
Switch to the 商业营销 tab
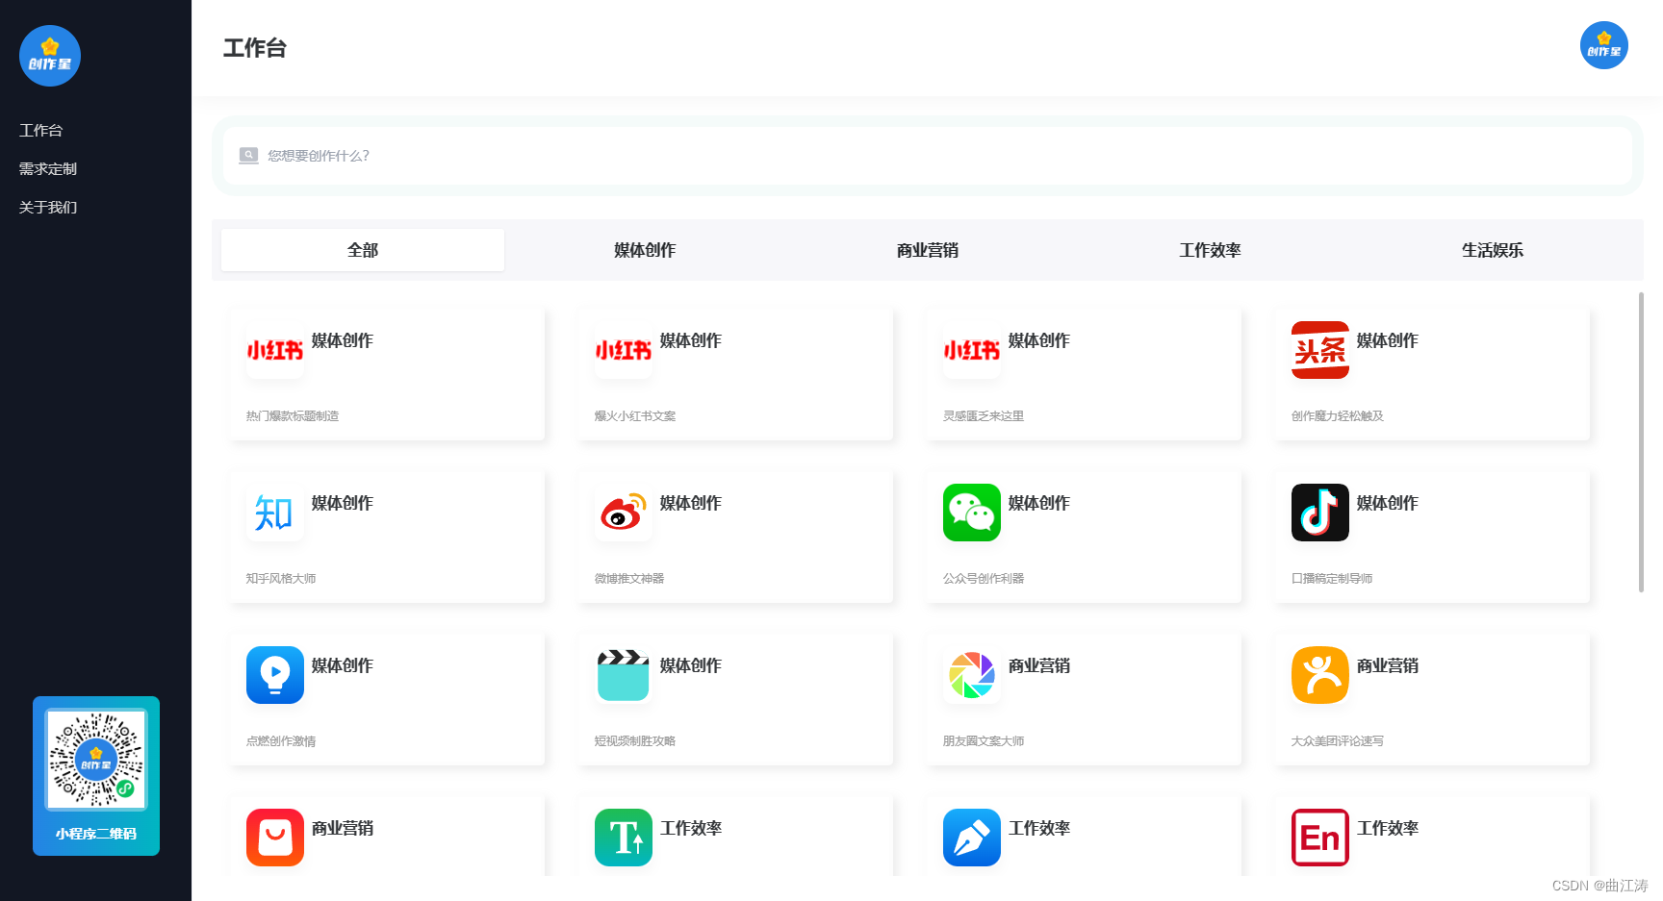tap(928, 250)
